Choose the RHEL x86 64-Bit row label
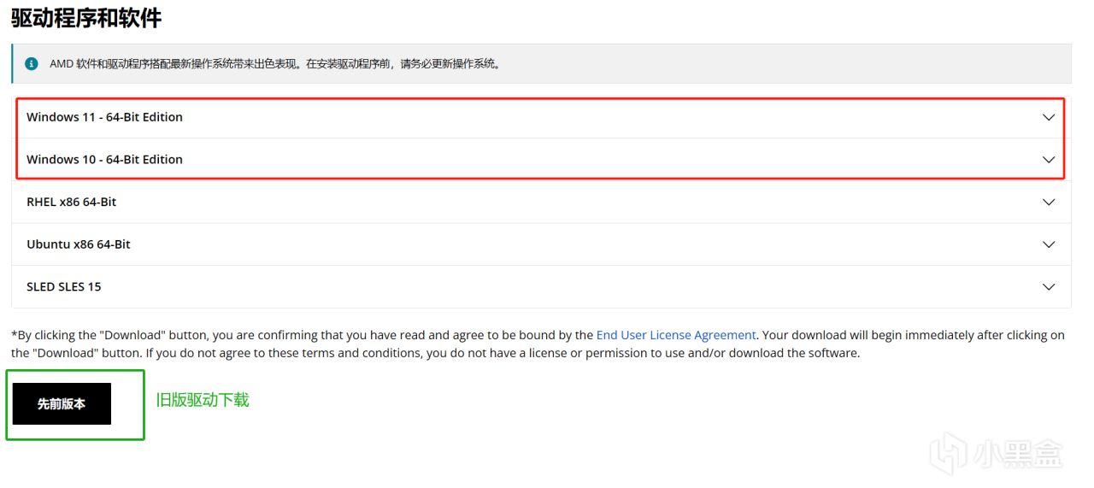This screenshot has height=488, width=1094. coord(71,203)
